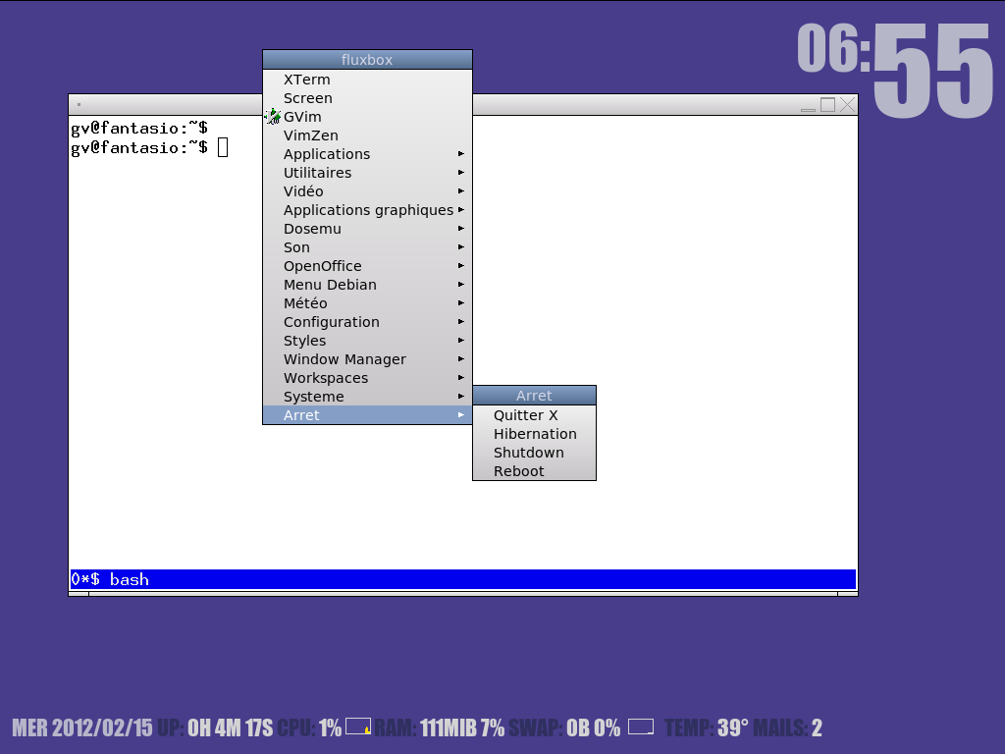Click the SWAP usage graph box
1005x754 pixels.
pos(640,727)
